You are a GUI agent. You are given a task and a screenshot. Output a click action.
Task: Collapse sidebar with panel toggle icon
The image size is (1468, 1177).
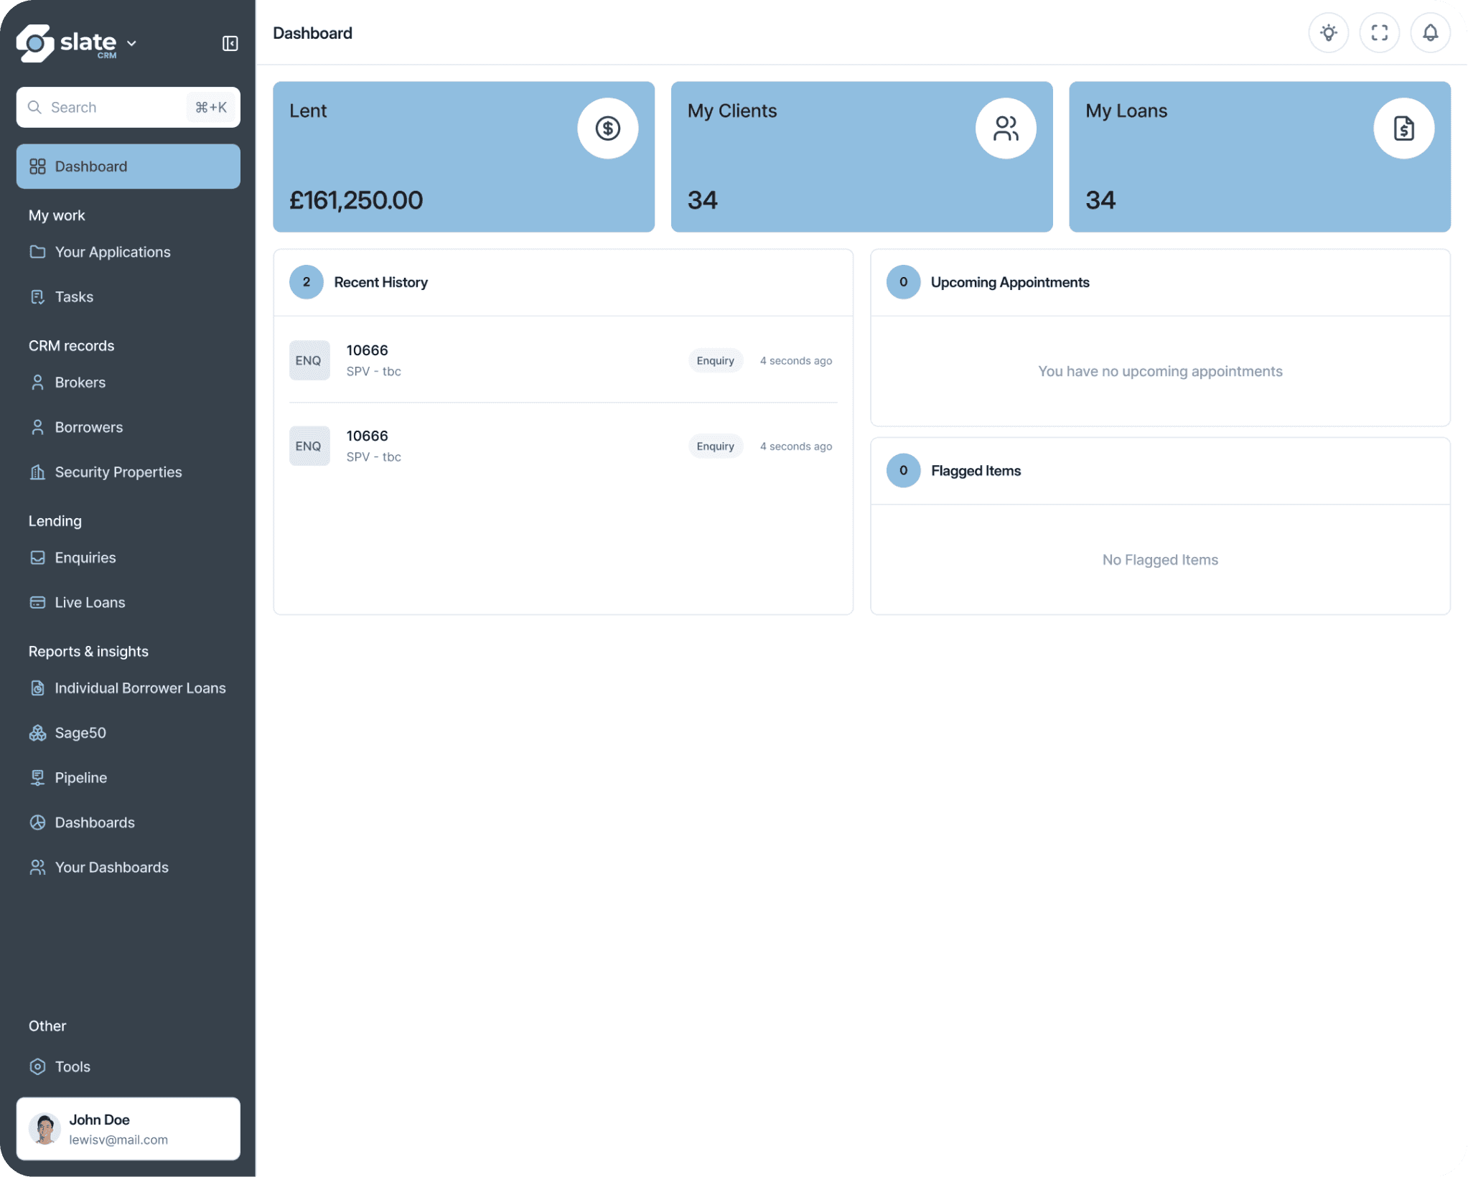pos(230,44)
